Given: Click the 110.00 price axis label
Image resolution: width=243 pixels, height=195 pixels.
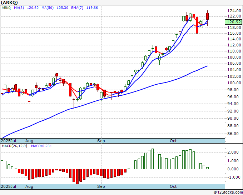Looking at the screenshot, I should (x=234, y=51).
